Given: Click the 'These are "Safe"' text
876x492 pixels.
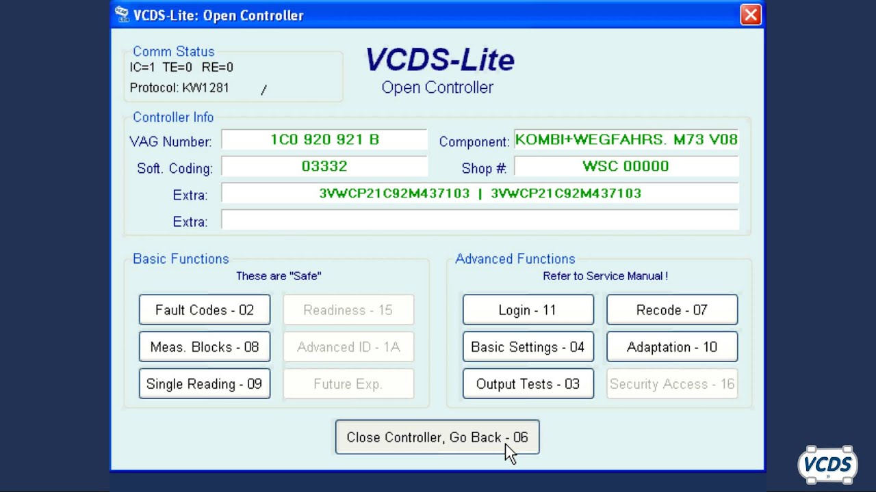Looking at the screenshot, I should 279,276.
